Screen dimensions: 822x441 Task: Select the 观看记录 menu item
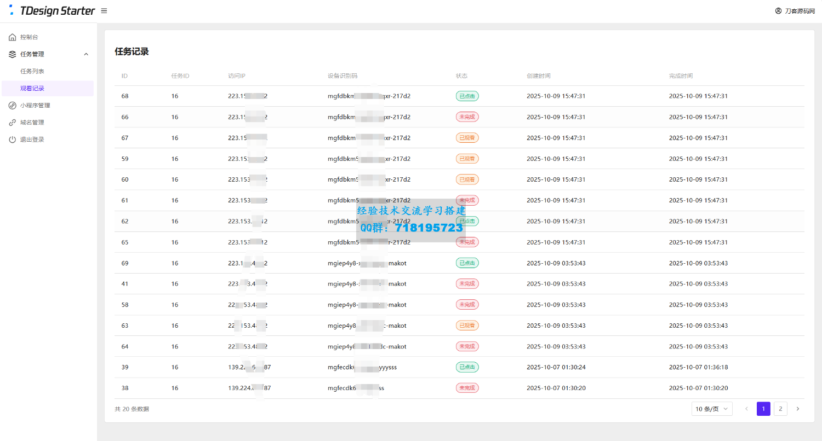32,89
